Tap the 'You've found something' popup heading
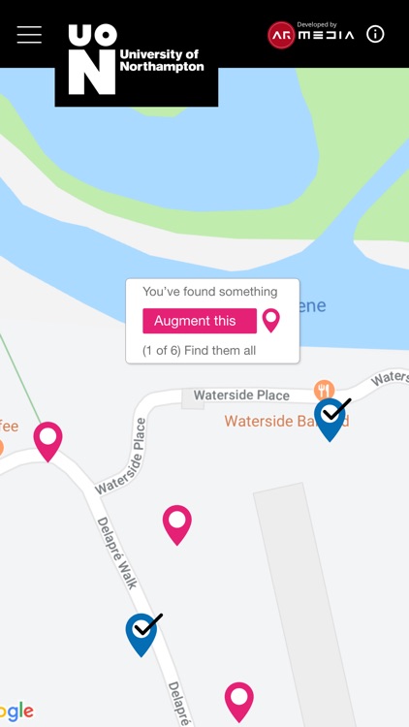Viewport: 409px width, 727px height. (210, 292)
